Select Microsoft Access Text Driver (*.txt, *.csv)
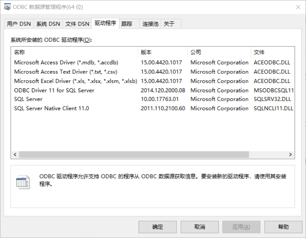The height and width of the screenshot is (238, 306). tap(152, 72)
